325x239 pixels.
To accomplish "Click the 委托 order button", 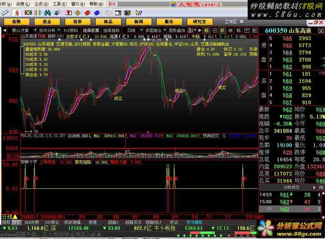I will pyautogui.click(x=112, y=4).
